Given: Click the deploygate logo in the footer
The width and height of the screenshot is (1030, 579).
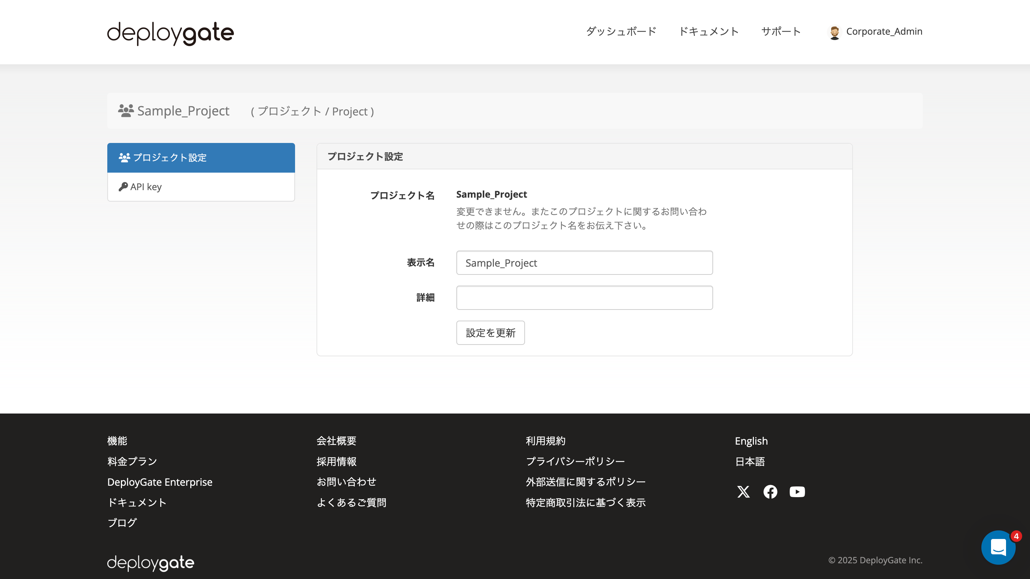Looking at the screenshot, I should pos(150,563).
